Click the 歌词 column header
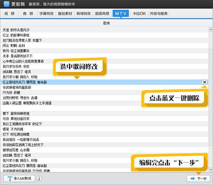 [106, 23]
